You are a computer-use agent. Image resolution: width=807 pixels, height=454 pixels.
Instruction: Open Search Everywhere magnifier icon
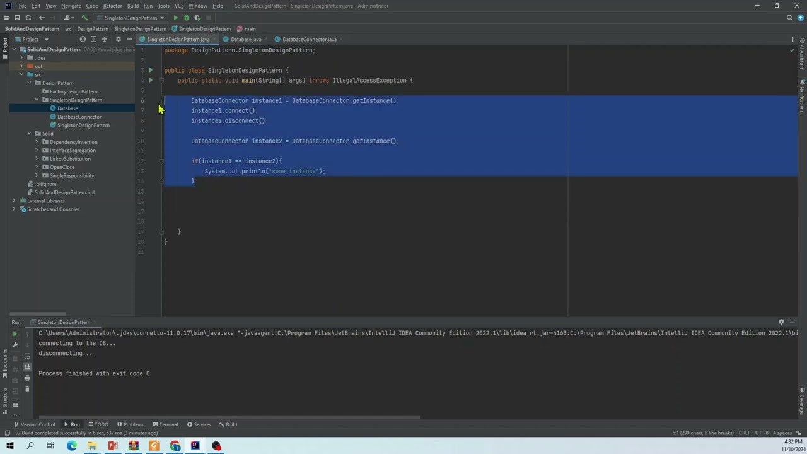coord(789,18)
